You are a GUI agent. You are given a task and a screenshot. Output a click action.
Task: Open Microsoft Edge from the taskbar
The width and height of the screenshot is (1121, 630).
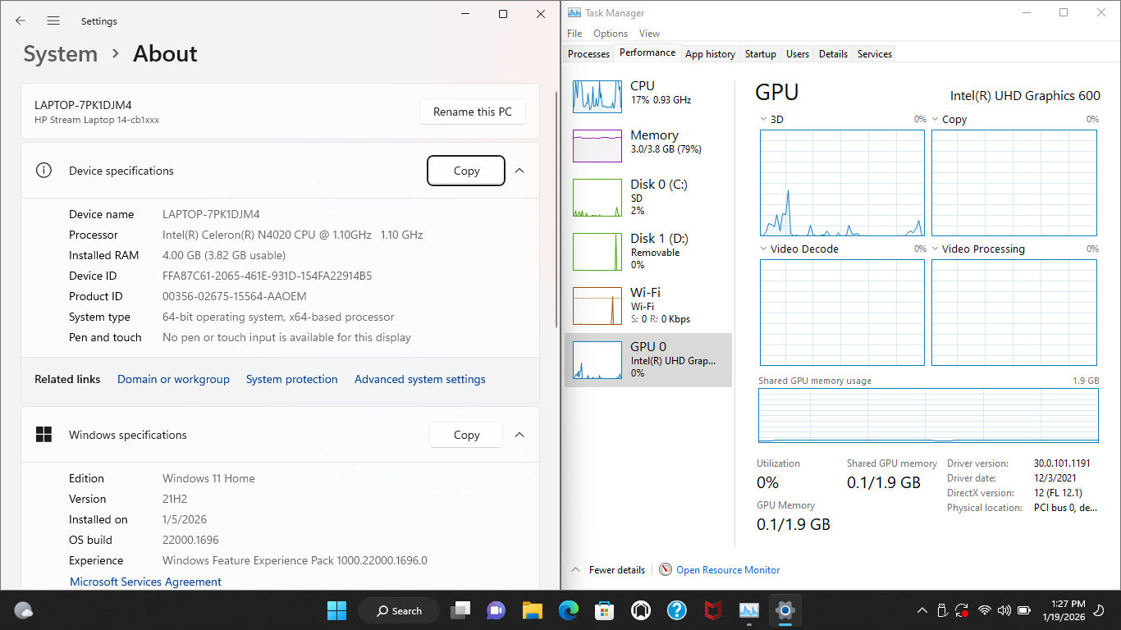coord(568,610)
